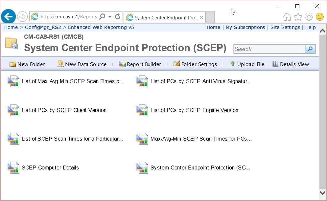Open List of SCEP Scan Times for a Particular... report
Screen dimensions: 327x201
[72, 139]
